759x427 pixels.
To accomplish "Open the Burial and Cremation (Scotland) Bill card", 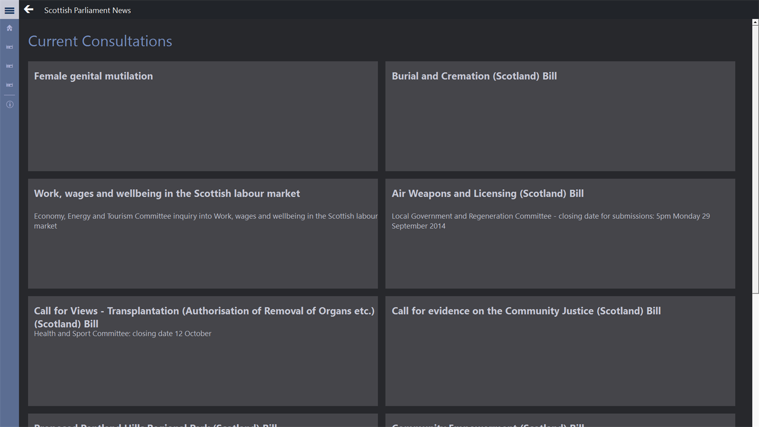I will (560, 116).
